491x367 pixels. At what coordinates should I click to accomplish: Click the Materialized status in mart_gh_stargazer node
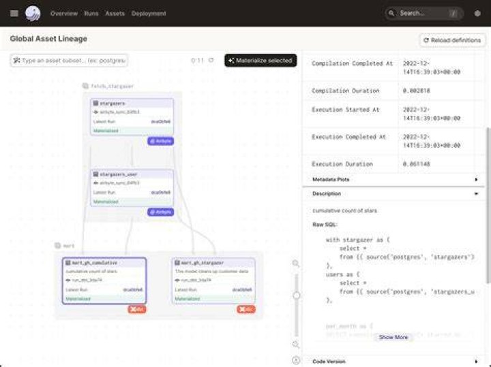coord(188,299)
